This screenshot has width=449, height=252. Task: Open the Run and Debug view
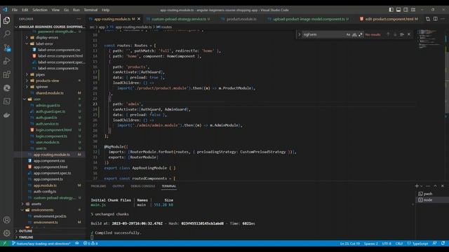click(x=6, y=61)
